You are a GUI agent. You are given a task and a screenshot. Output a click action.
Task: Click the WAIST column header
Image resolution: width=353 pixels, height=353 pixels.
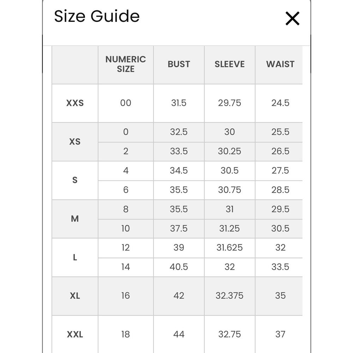[x=280, y=64]
